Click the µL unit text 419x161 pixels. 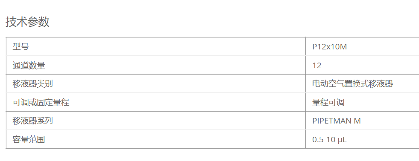click(342, 140)
